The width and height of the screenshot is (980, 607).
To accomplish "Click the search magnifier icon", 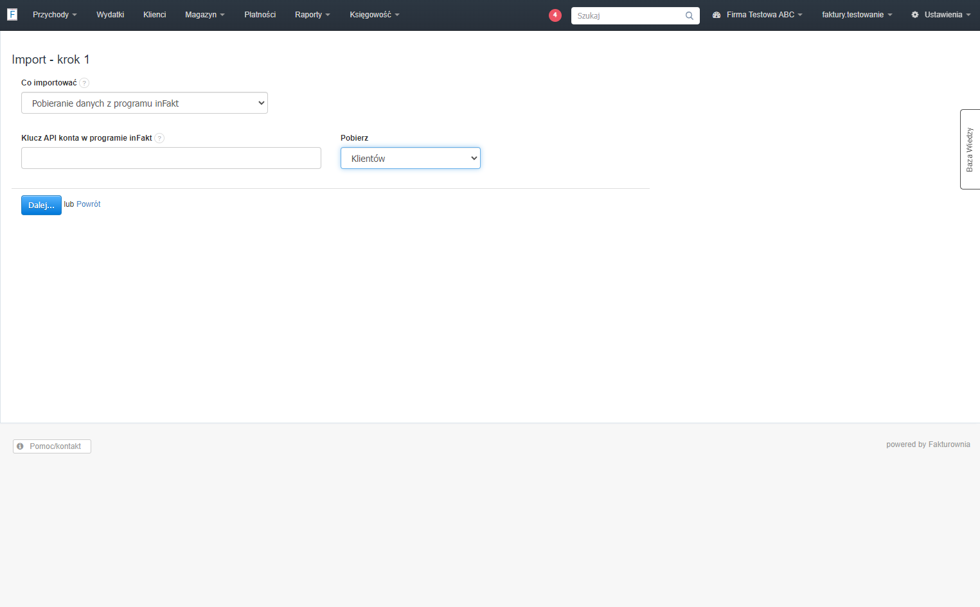I will point(690,15).
